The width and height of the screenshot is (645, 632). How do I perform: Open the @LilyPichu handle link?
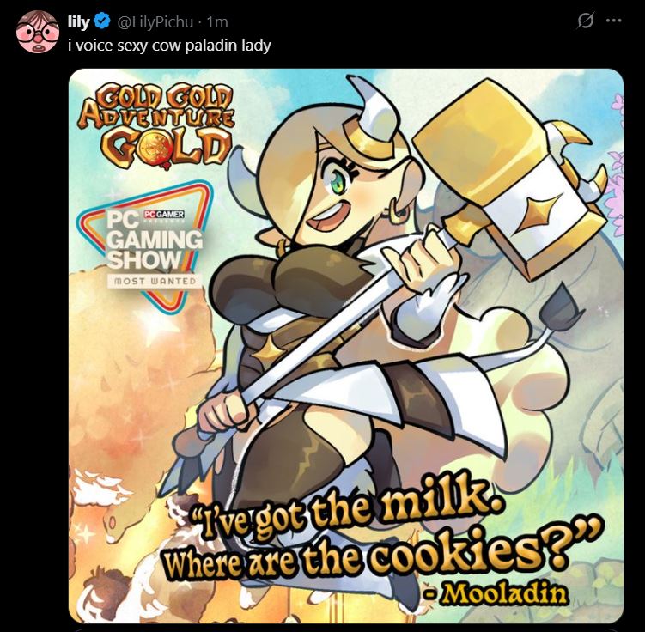point(155,21)
